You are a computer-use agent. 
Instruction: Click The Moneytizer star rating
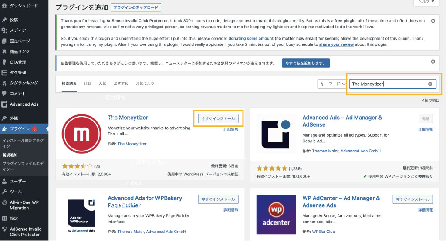point(78,166)
